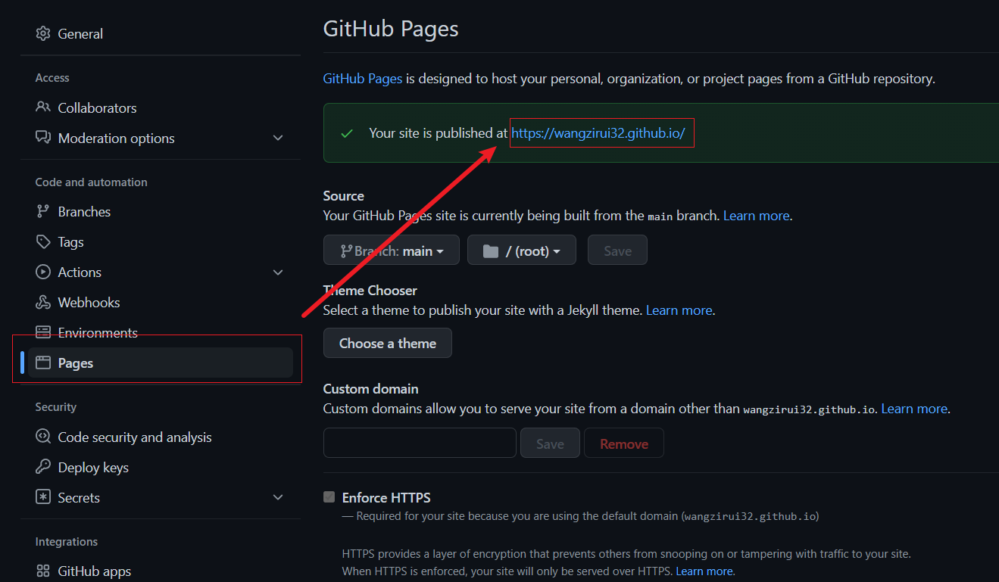Image resolution: width=999 pixels, height=582 pixels.
Task: Expand the Secrets submenu chevron
Action: click(x=278, y=497)
